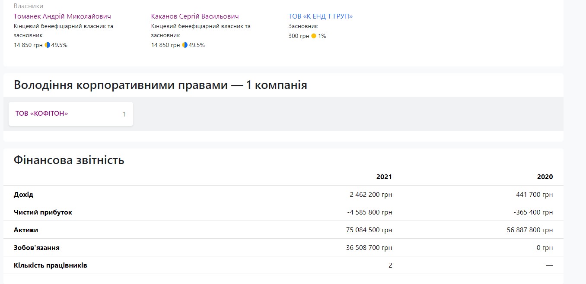The image size is (586, 284).
Task: Click the Власники section label
Action: point(29,6)
